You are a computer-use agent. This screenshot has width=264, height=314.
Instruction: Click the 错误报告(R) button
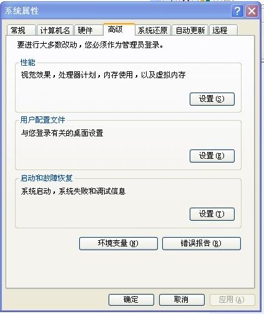(x=202, y=243)
